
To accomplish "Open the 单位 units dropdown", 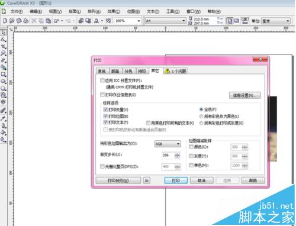I will (x=276, y=21).
